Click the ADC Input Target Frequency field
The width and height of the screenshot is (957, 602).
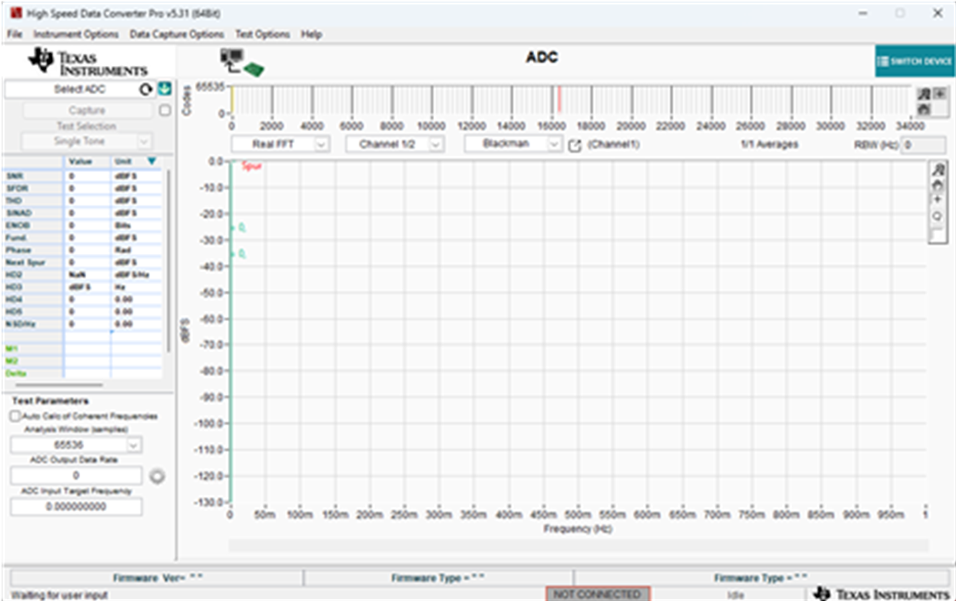(75, 506)
